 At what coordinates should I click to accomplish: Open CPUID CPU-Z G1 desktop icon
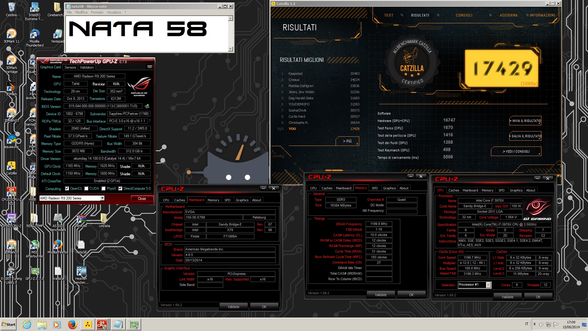tap(11, 196)
